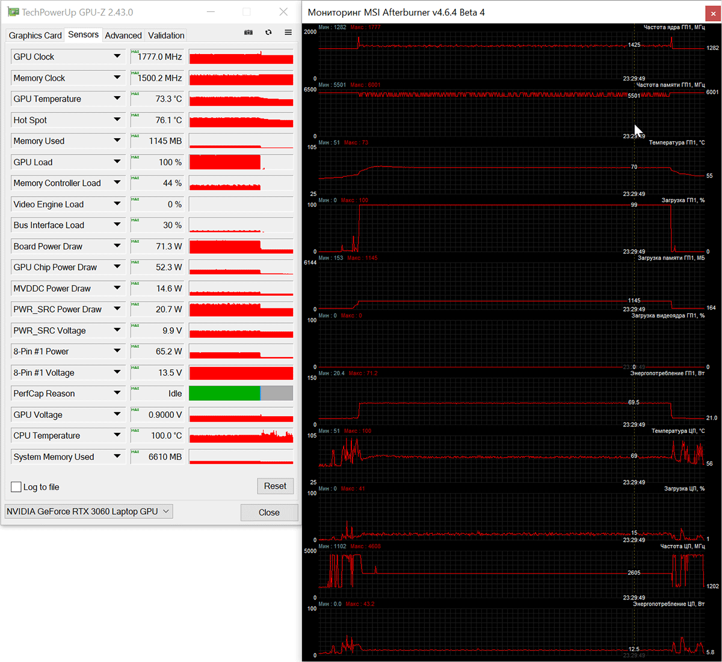Click Afterburner graph title Температура ЦП, °C
The height and width of the screenshot is (662, 722).
click(678, 431)
